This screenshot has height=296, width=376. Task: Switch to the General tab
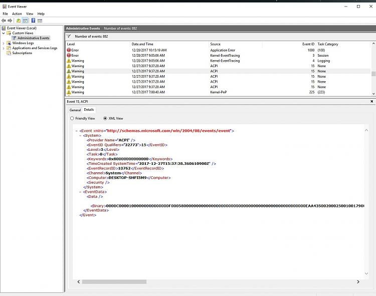coord(75,110)
